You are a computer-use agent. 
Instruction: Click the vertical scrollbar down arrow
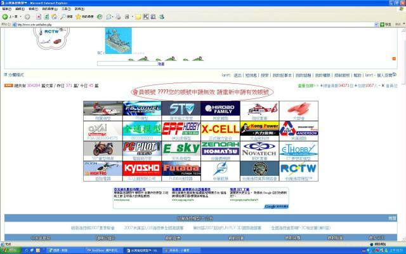click(x=403, y=239)
